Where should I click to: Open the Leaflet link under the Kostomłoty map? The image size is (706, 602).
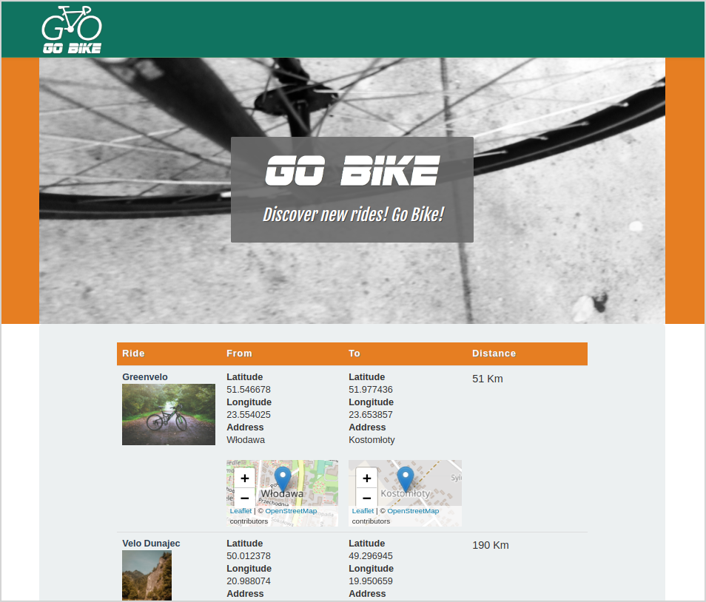[362, 510]
